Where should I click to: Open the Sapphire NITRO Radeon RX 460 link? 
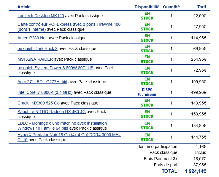point(52,112)
